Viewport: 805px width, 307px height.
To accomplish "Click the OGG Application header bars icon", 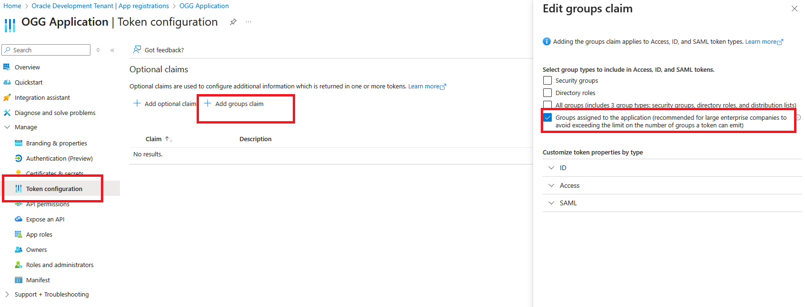I will [10, 25].
